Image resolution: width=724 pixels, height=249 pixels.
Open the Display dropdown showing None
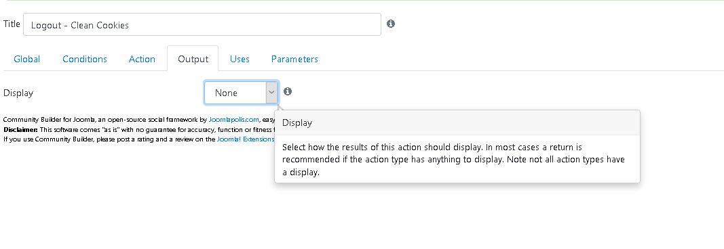(241, 93)
